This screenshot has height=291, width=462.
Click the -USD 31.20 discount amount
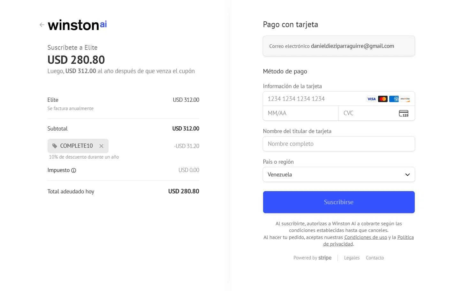[x=186, y=146]
